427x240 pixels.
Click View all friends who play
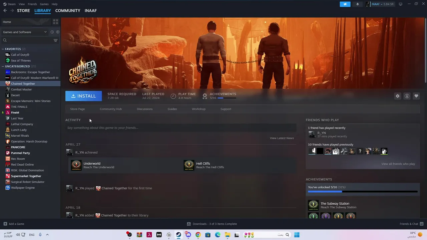pyautogui.click(x=398, y=164)
